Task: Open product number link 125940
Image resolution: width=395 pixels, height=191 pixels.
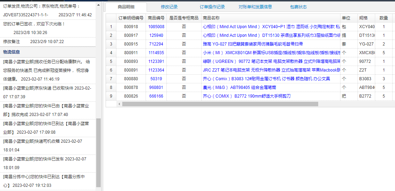Action: pos(156,35)
